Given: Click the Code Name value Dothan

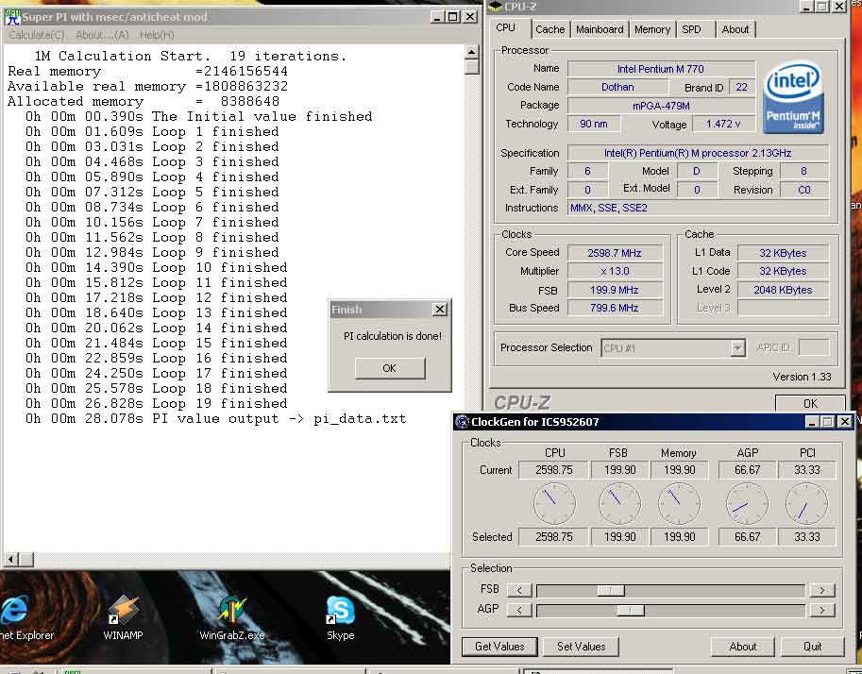Looking at the screenshot, I should pos(617,87).
